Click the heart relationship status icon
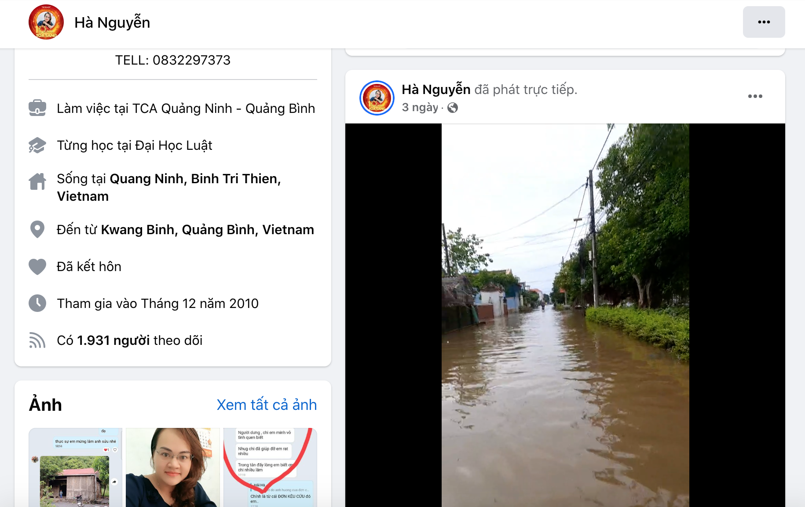This screenshot has width=805, height=507. (37, 267)
